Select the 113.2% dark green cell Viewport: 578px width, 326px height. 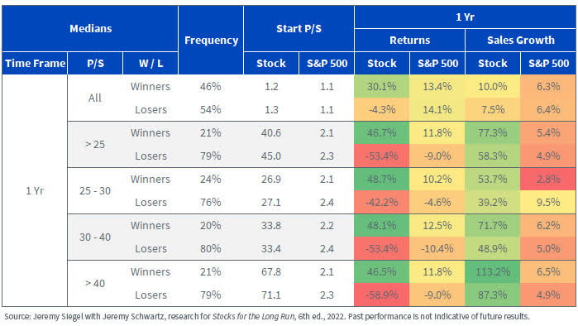click(x=493, y=271)
